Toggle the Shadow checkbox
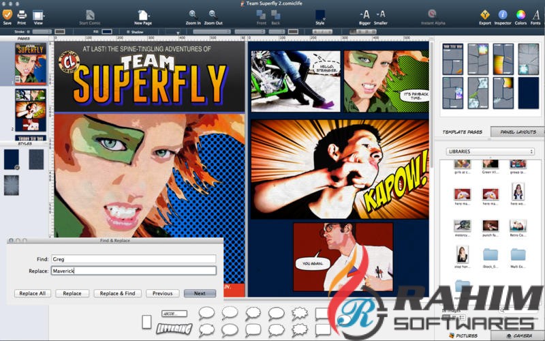This screenshot has width=545, height=341. (x=128, y=31)
